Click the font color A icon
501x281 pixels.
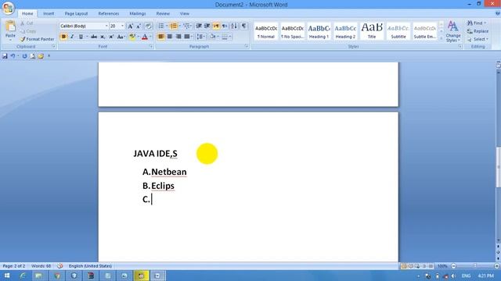[x=145, y=37]
